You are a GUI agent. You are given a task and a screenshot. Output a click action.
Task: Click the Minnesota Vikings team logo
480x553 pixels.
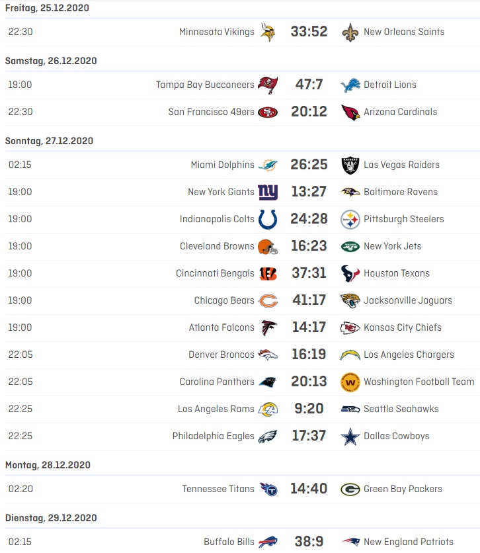point(268,32)
